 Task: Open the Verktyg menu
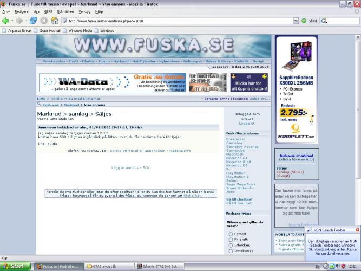pyautogui.click(x=84, y=11)
